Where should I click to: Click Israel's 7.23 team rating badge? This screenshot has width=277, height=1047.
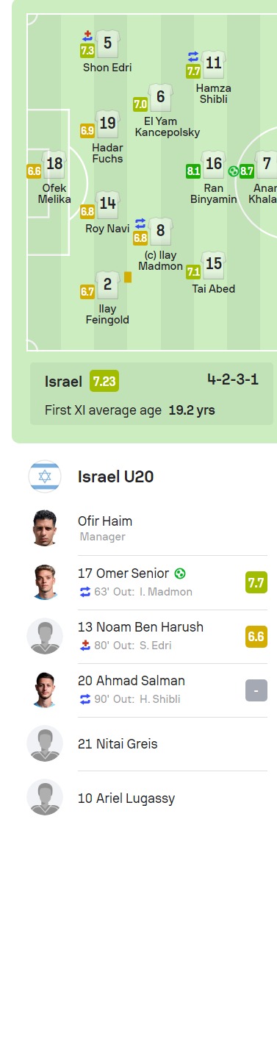click(x=104, y=382)
